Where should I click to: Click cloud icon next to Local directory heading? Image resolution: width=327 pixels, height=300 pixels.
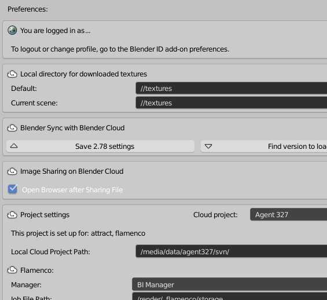coord(12,74)
